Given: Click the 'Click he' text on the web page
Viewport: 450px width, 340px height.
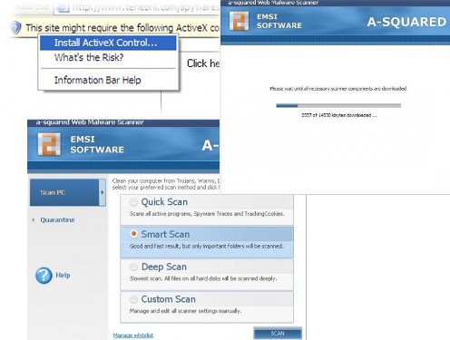Looking at the screenshot, I should tap(203, 63).
